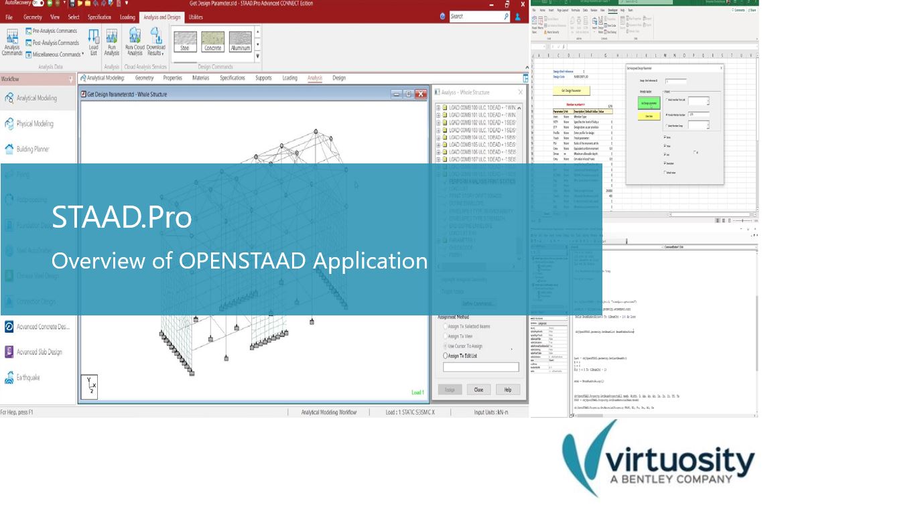This screenshot has height=515, width=918.
Task: Expand LOAD COMB 107 tree node
Action: (439, 159)
